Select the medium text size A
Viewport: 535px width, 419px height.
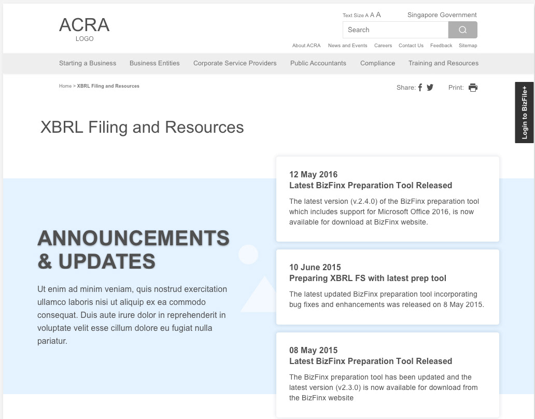372,15
